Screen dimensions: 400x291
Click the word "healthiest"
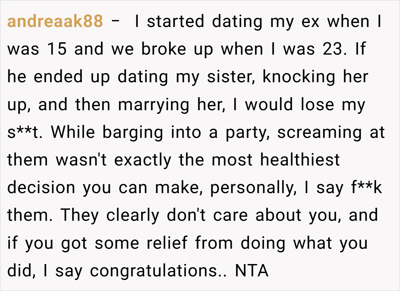point(300,160)
